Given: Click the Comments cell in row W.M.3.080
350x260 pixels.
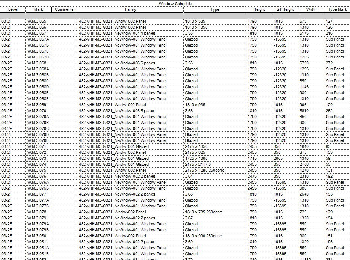Looking at the screenshot, I should click(64, 236).
